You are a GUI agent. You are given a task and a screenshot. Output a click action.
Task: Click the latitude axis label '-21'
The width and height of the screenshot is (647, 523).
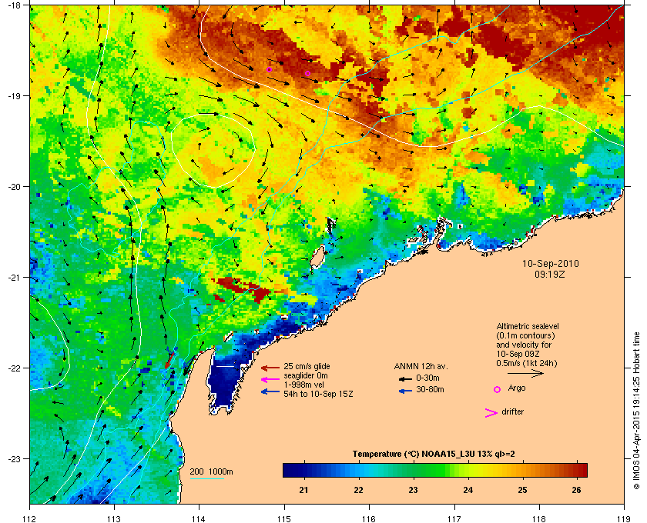click(x=14, y=278)
